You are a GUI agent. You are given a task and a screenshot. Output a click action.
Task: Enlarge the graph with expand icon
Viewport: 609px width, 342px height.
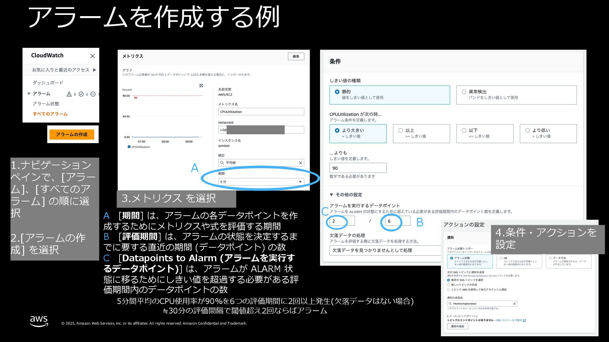point(201,85)
